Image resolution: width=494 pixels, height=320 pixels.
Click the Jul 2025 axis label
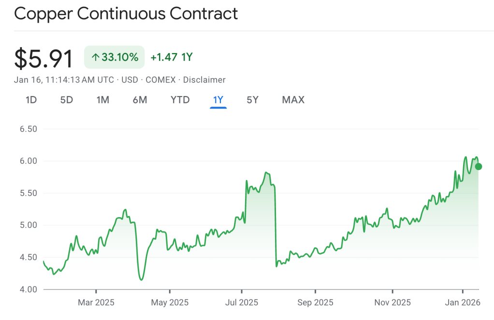(x=242, y=303)
